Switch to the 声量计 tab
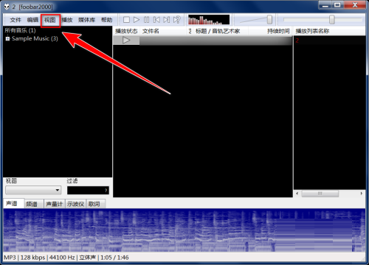This screenshot has height=265, width=369. (55, 204)
